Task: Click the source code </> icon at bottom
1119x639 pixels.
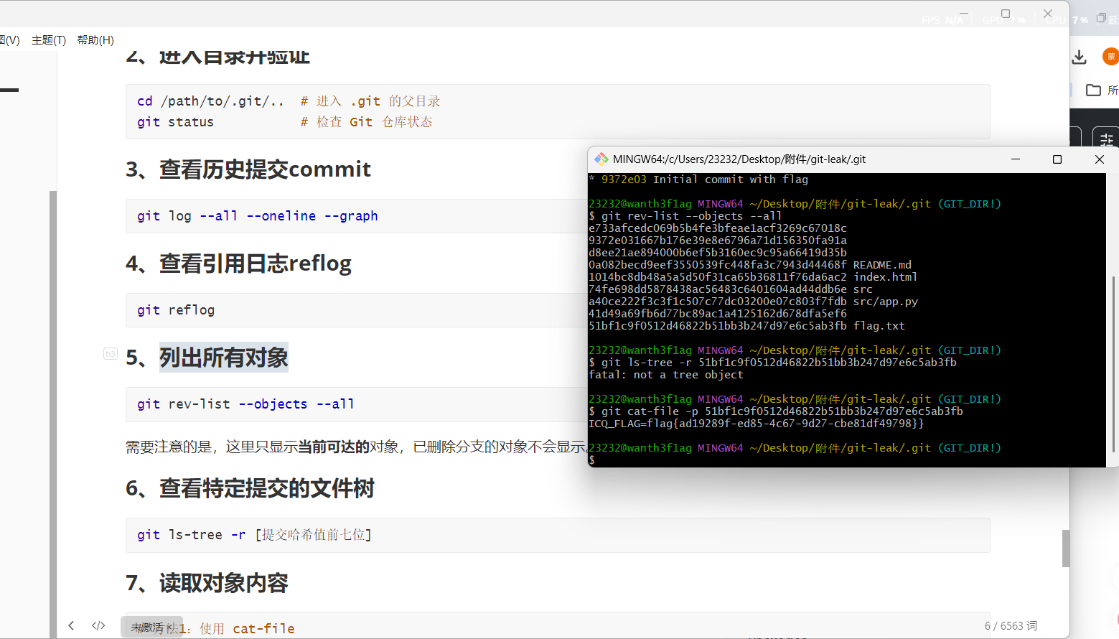Action: 98,625
